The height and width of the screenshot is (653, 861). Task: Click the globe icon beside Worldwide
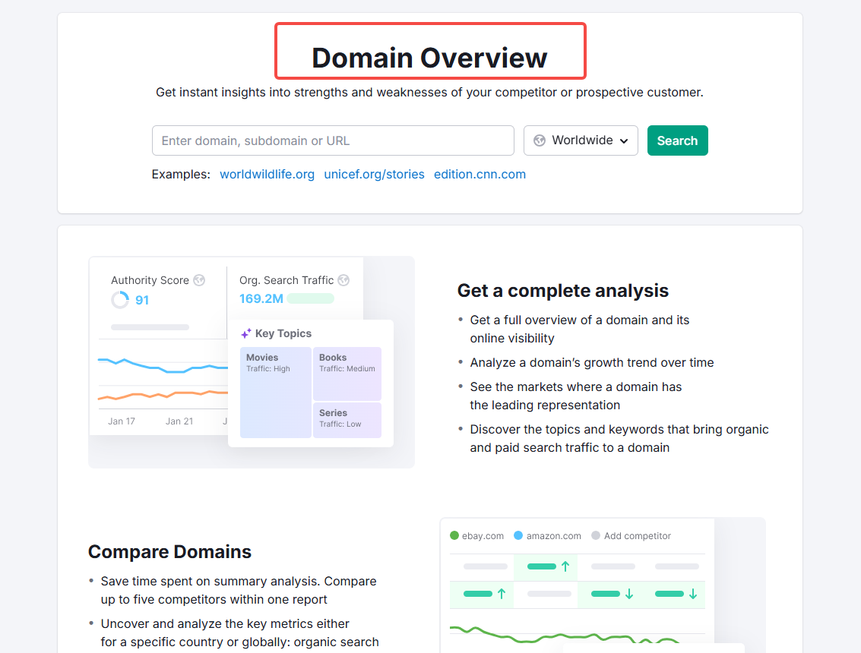(540, 140)
